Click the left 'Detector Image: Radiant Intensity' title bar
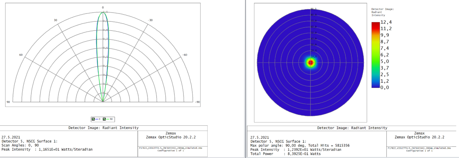The width and height of the screenshot is (459, 158). (x=104, y=128)
